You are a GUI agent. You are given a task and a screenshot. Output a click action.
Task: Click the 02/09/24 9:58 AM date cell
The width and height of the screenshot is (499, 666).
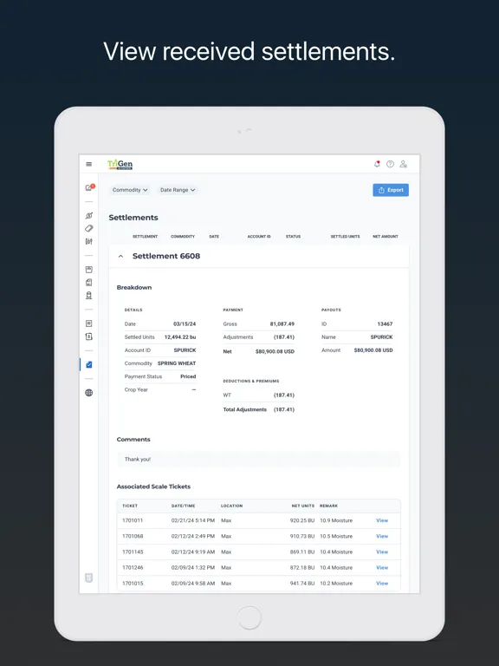(x=193, y=583)
